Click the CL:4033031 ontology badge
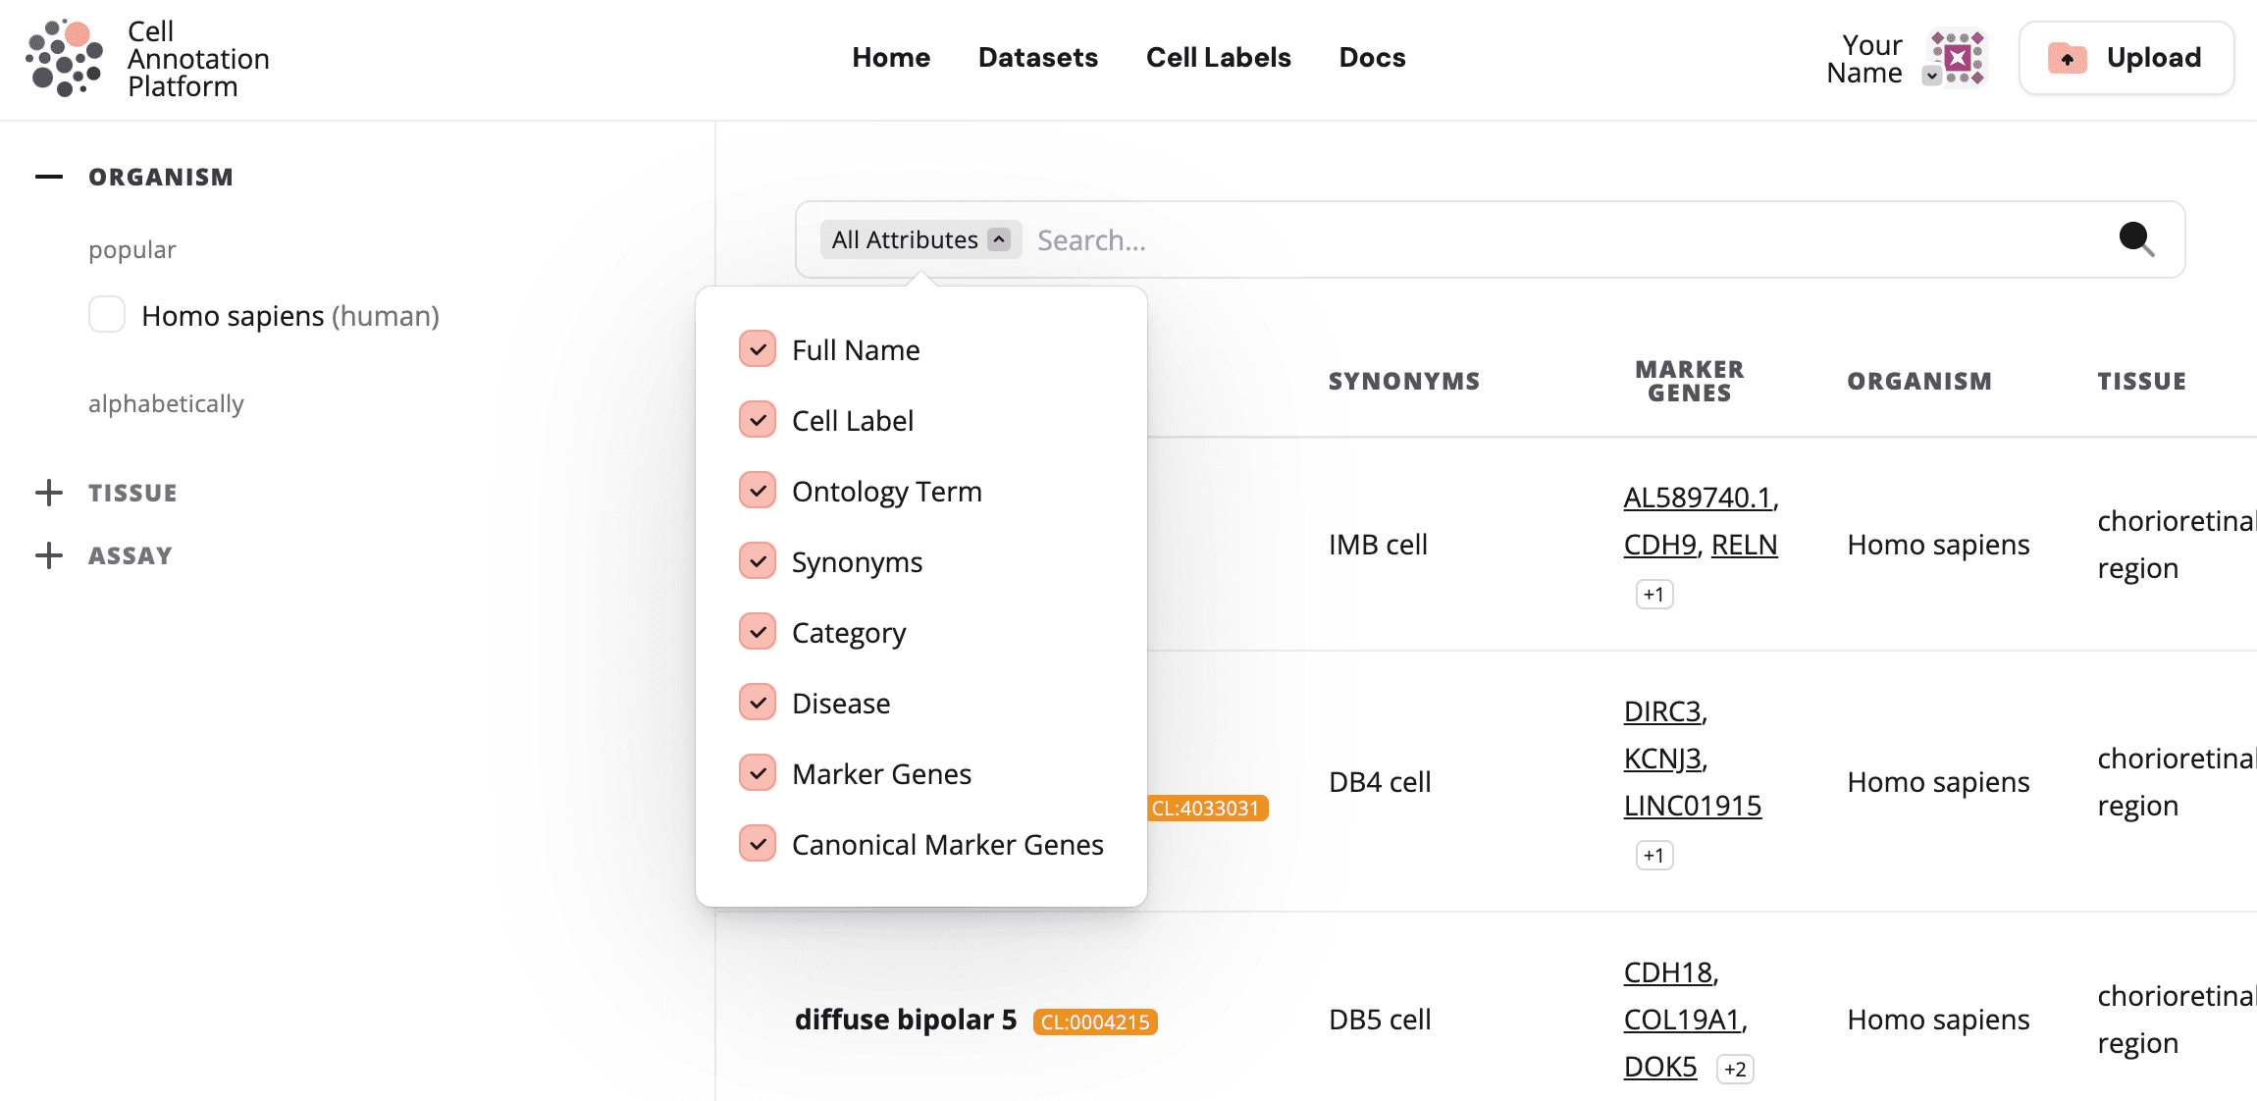Screen dimensions: 2257x1101 (x=1206, y=809)
